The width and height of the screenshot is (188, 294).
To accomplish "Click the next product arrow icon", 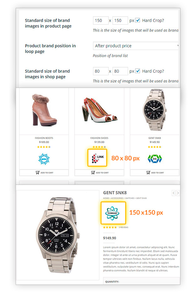I will pos(178,193).
